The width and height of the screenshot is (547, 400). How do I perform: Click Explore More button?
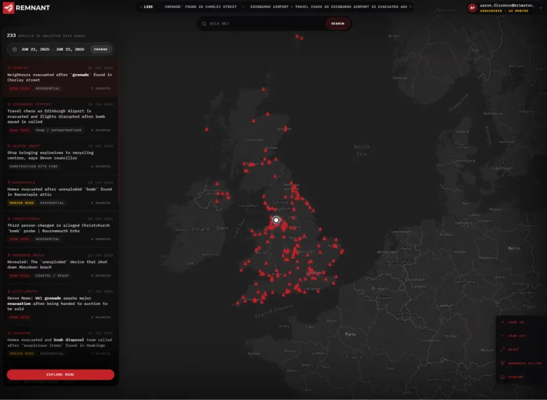[60, 374]
